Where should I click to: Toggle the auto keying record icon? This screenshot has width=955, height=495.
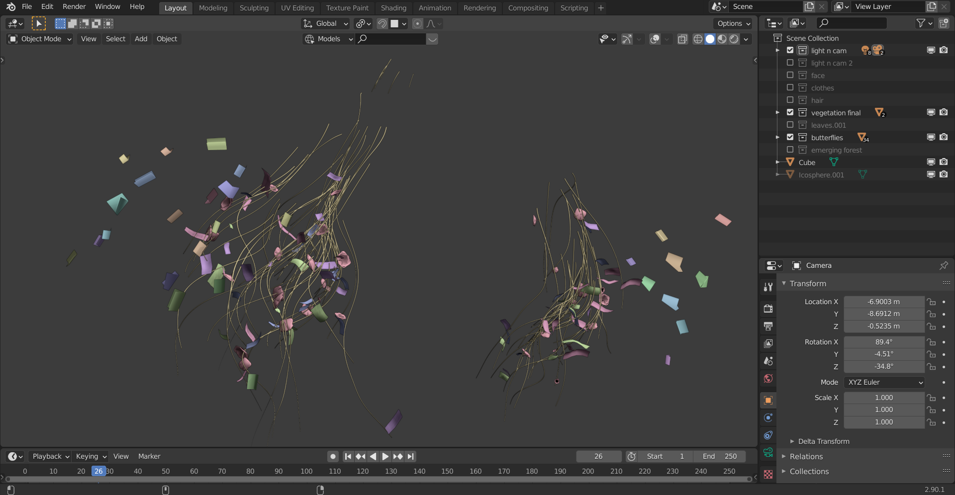pos(333,456)
